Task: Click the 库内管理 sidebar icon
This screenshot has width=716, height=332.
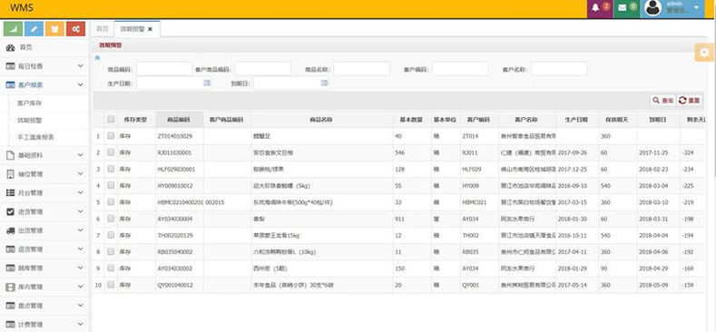Action: click(10, 287)
